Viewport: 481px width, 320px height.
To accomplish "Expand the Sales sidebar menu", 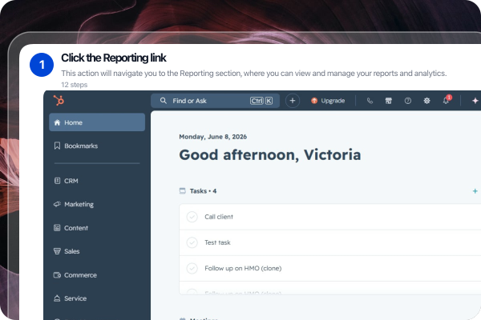I will [x=97, y=251].
